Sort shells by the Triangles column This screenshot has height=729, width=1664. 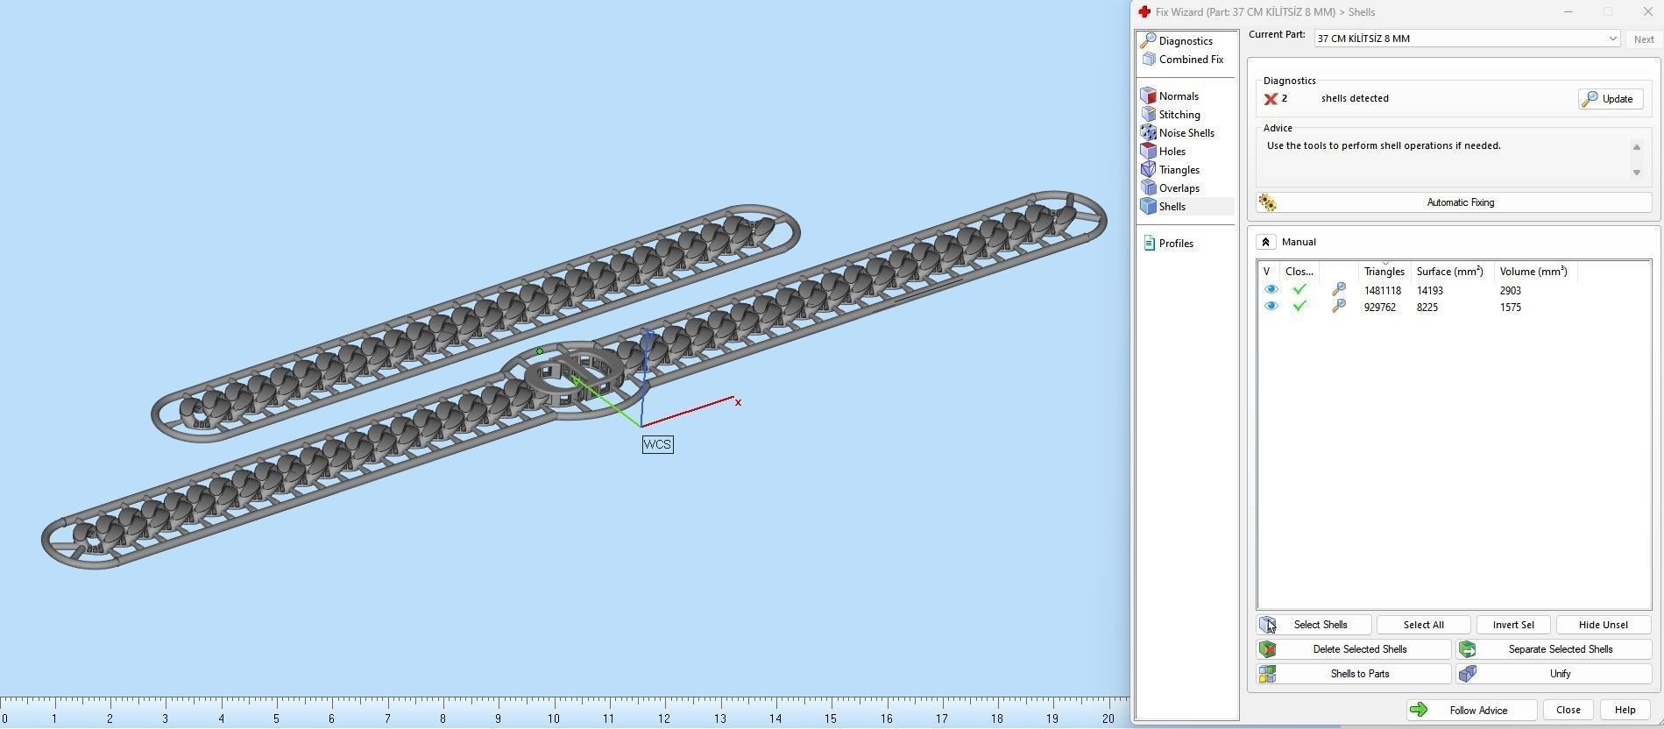[1384, 272]
